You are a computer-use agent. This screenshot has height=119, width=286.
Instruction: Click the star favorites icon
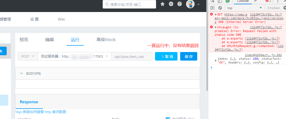point(162,4)
